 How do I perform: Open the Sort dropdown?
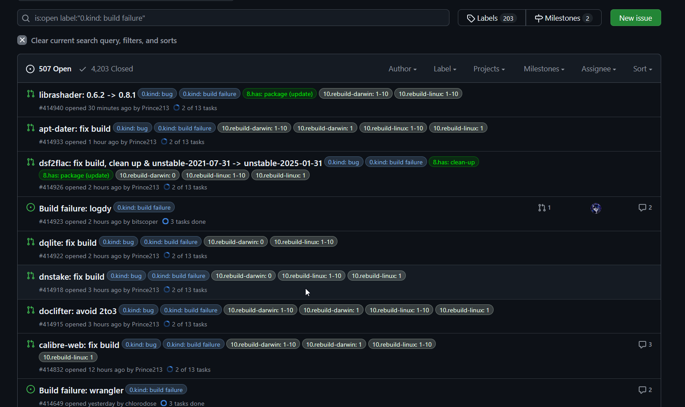(642, 69)
